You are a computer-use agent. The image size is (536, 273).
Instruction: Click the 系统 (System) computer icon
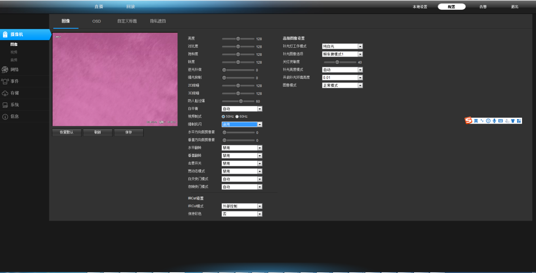[5, 105]
